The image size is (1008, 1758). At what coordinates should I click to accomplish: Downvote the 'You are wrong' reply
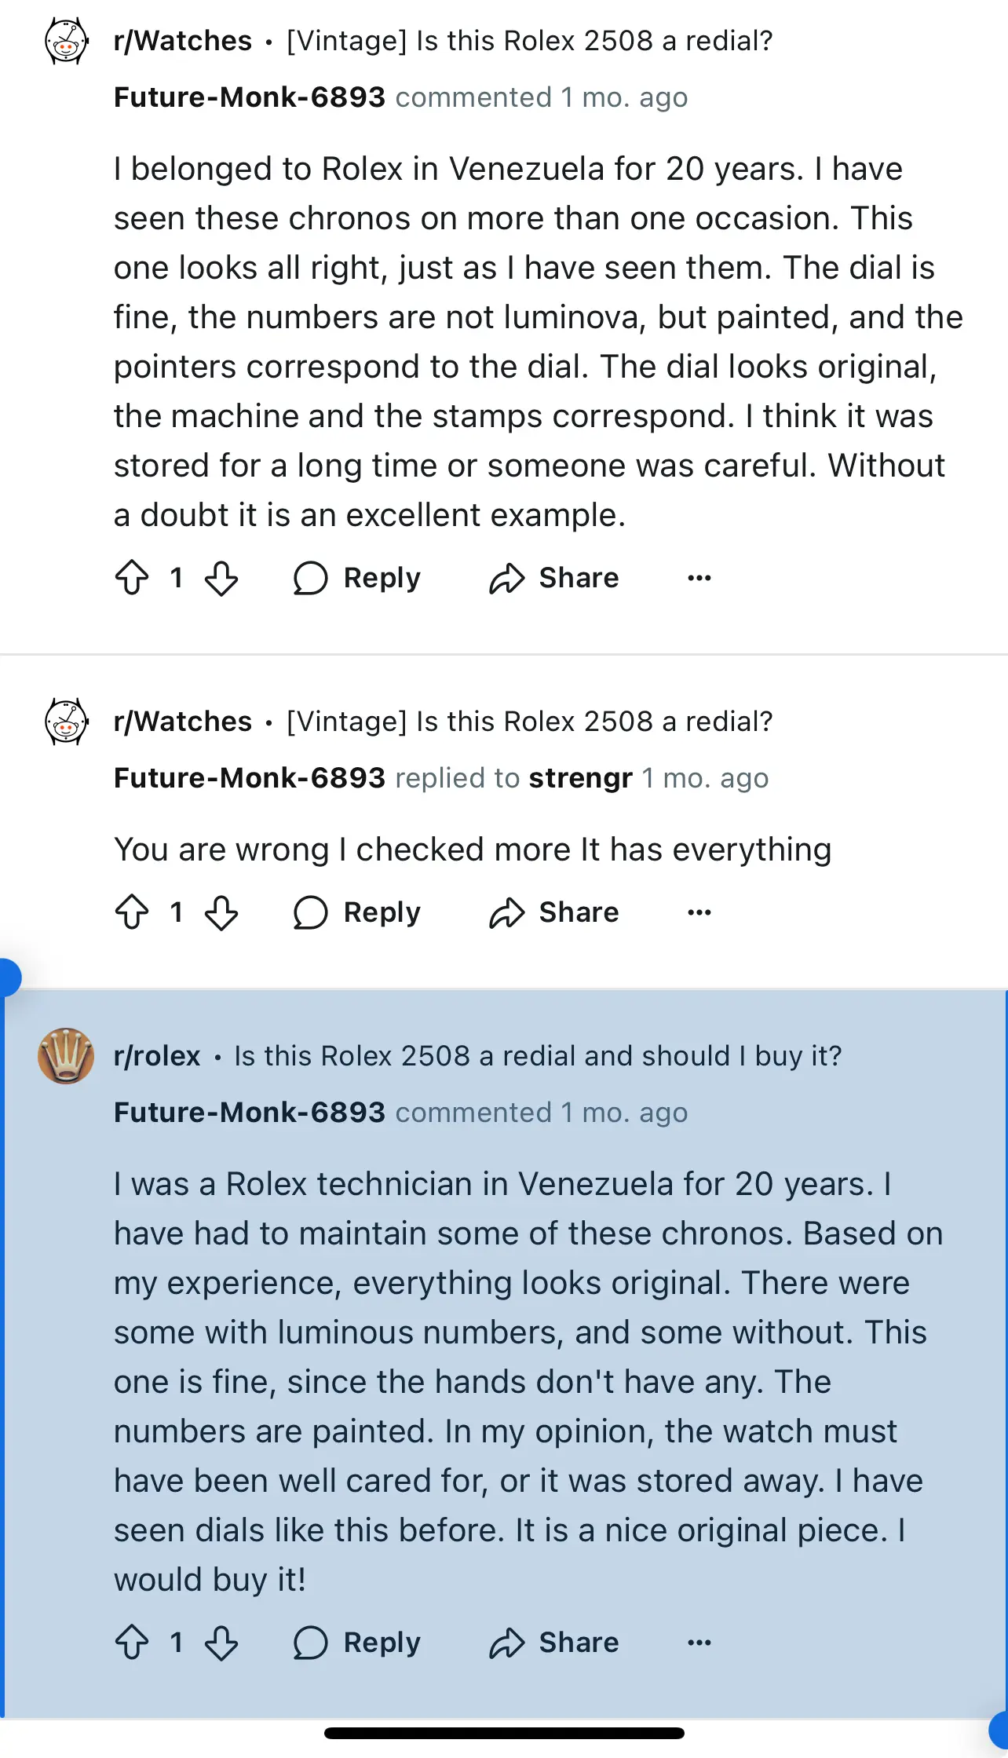point(221,912)
